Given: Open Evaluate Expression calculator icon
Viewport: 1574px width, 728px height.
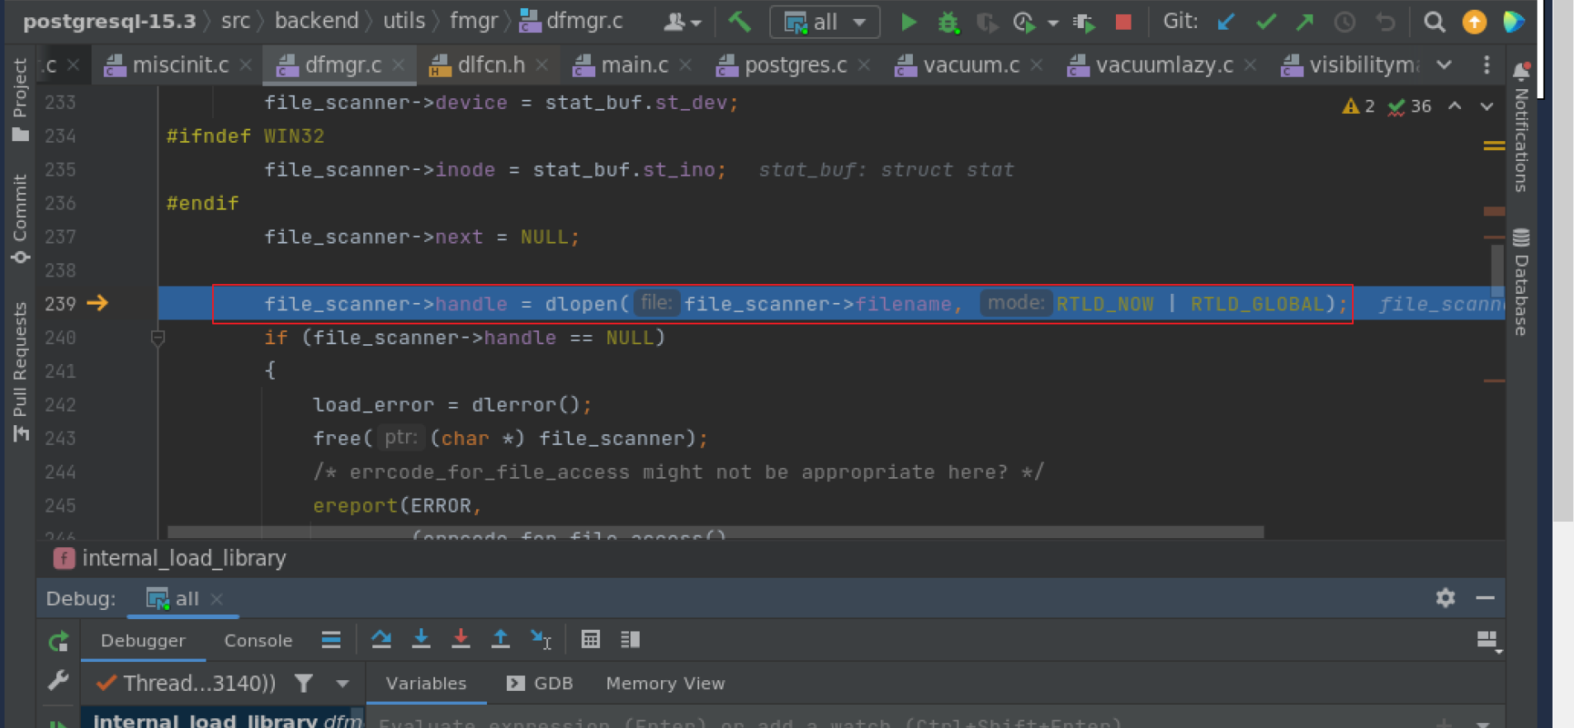Looking at the screenshot, I should pyautogui.click(x=590, y=639).
